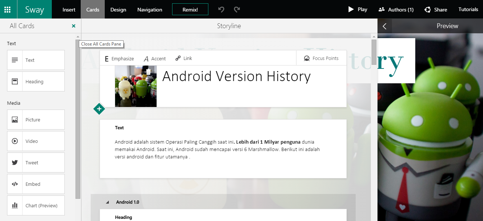Add a Heading card
This screenshot has height=221, width=483.
36,81
